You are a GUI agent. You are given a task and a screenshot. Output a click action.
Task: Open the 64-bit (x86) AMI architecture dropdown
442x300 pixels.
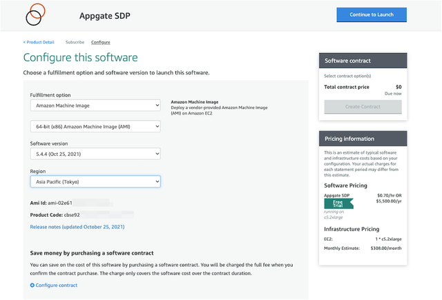pyautogui.click(x=95, y=127)
